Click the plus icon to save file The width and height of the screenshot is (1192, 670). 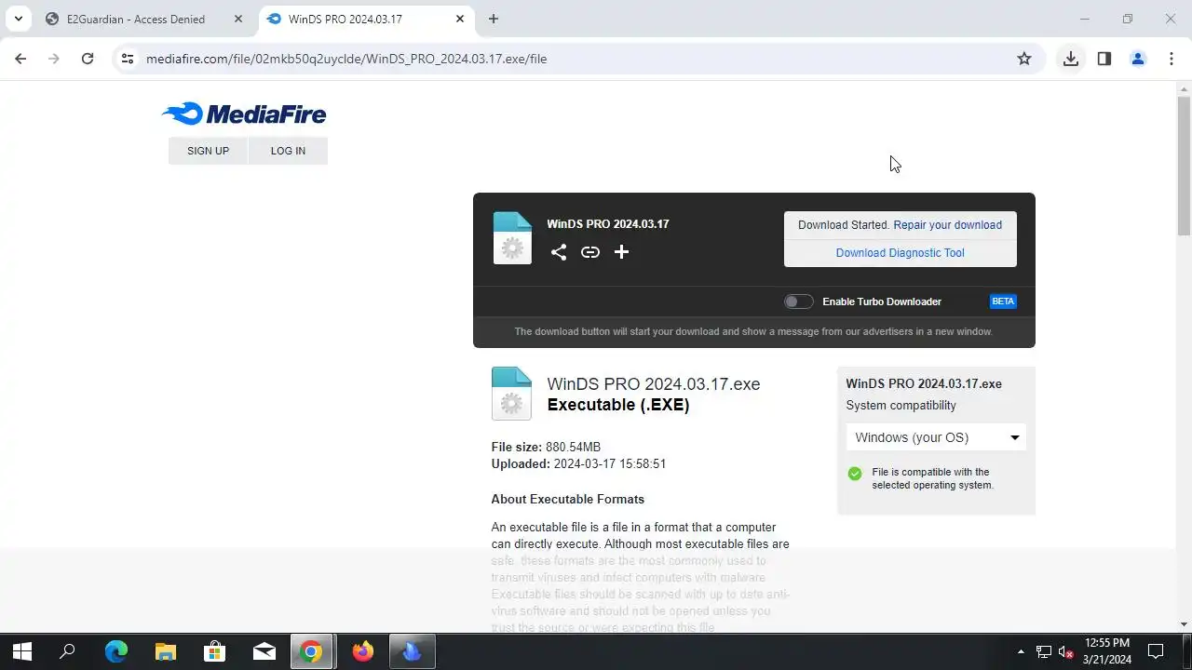[621, 252]
